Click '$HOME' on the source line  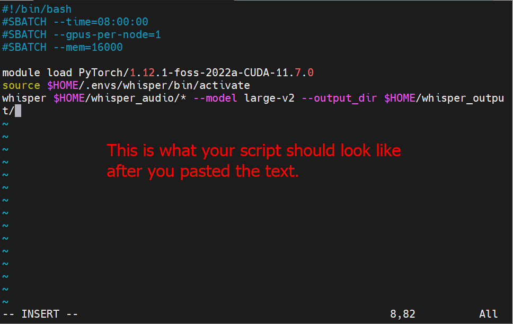point(63,85)
